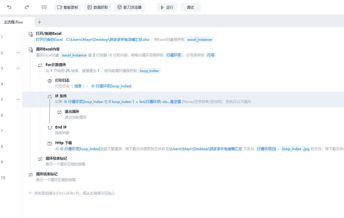Screen dimensions: 344x218
Task: Click the 退出循环 step icon
Action: point(59,112)
